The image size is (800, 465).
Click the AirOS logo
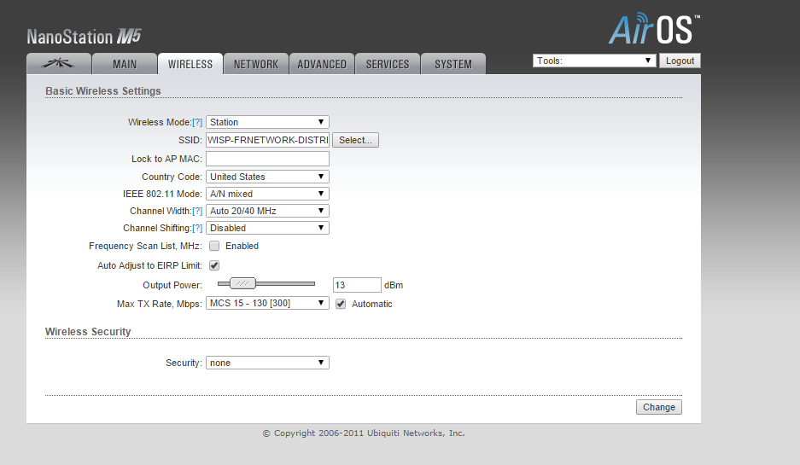point(654,28)
